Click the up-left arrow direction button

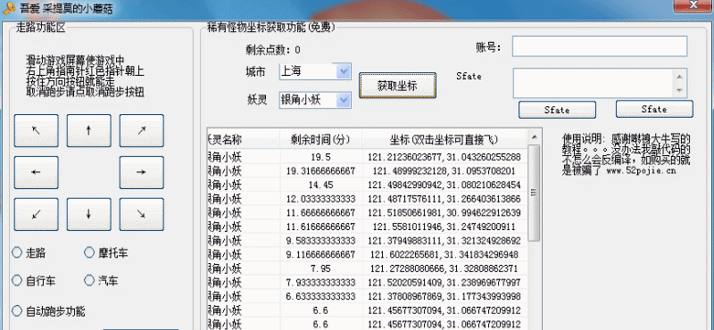pos(36,130)
